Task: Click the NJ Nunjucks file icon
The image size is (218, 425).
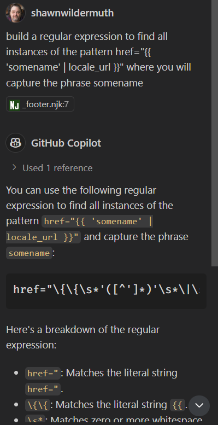Action: (x=14, y=104)
